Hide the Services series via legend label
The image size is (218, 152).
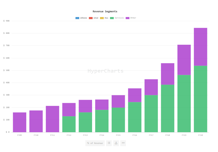[119, 18]
